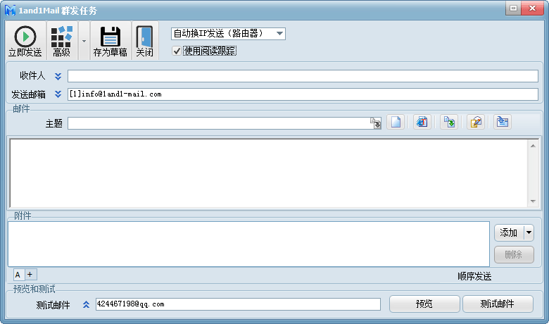Add a new variant with the + button
Viewport: 549px width, 324px height.
pyautogui.click(x=30, y=275)
